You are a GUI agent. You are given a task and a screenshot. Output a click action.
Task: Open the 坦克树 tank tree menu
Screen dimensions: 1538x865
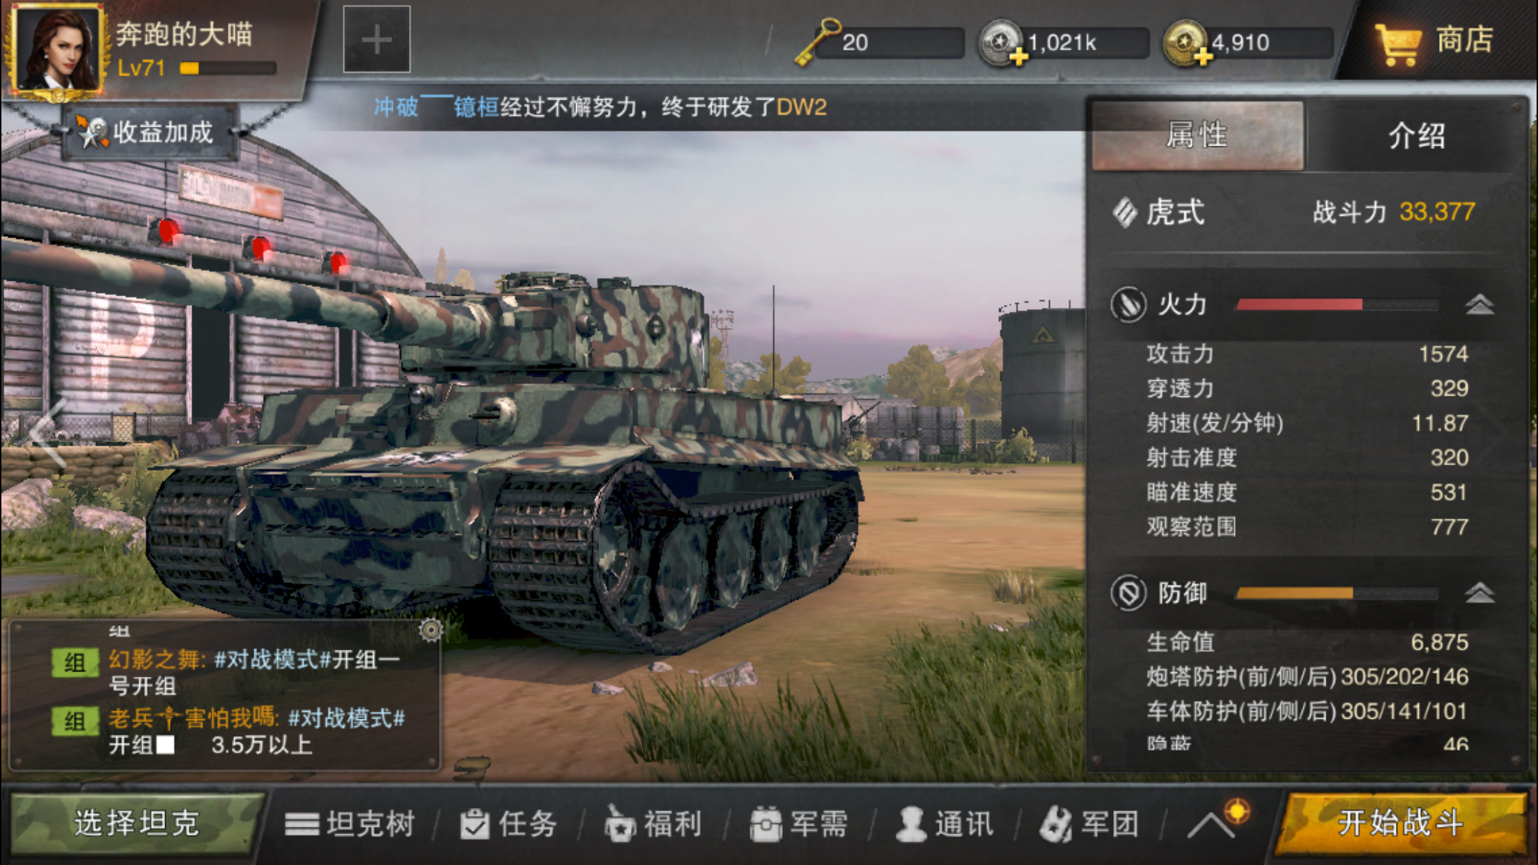350,824
